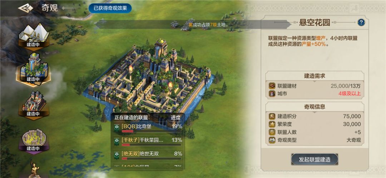The width and height of the screenshot is (386, 178).
Task: Select the [千秋子]千秋菜园 alliance row
Action: (148, 142)
